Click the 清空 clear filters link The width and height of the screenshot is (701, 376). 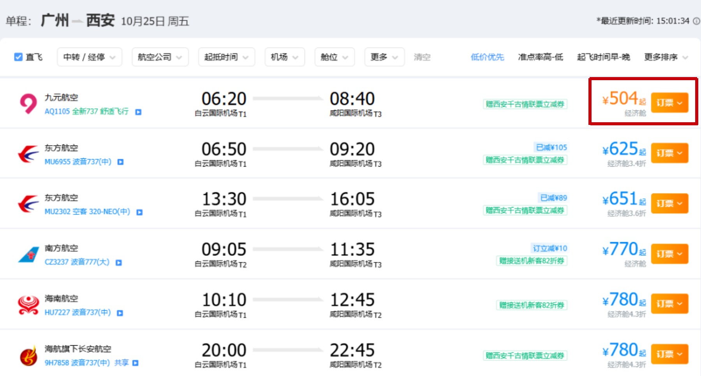(x=422, y=57)
